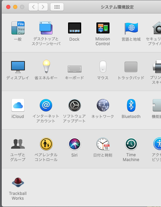Image resolution: width=161 pixels, height=207 pixels.
Task: Open the Dock preferences pane
Action: pyautogui.click(x=75, y=28)
